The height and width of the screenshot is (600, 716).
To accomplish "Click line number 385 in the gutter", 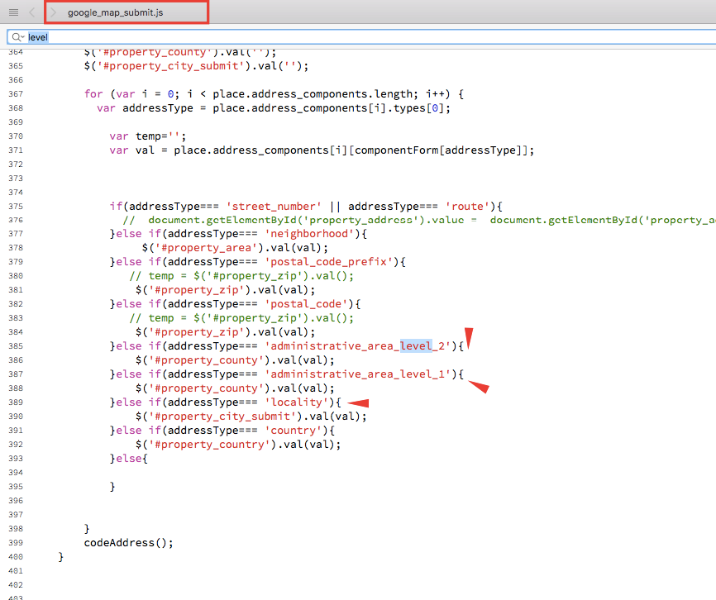I will [15, 346].
